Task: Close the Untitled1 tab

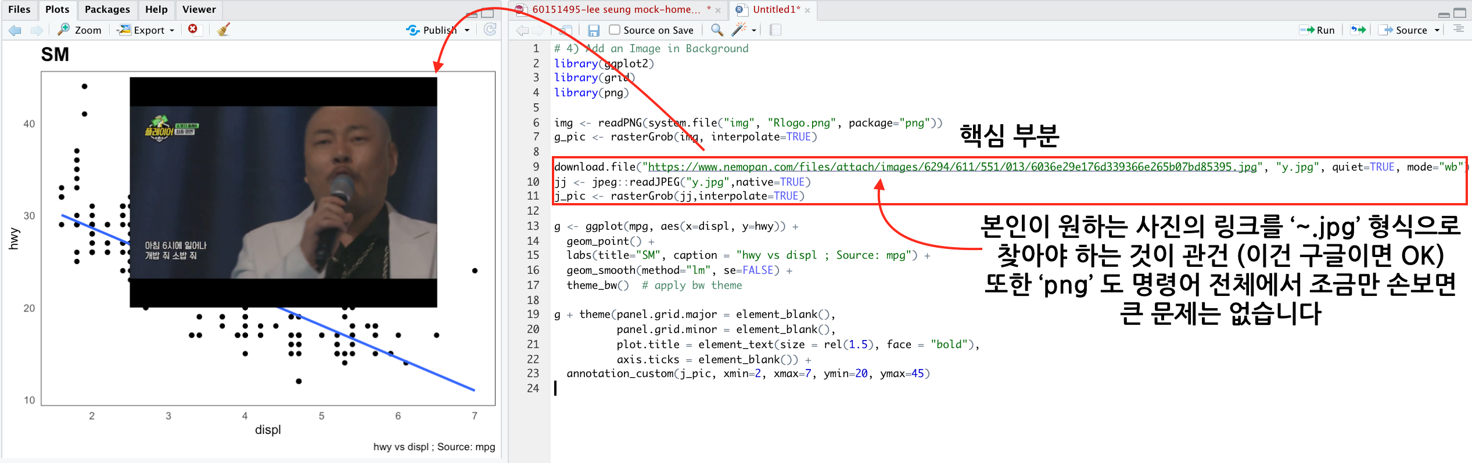Action: tap(807, 10)
